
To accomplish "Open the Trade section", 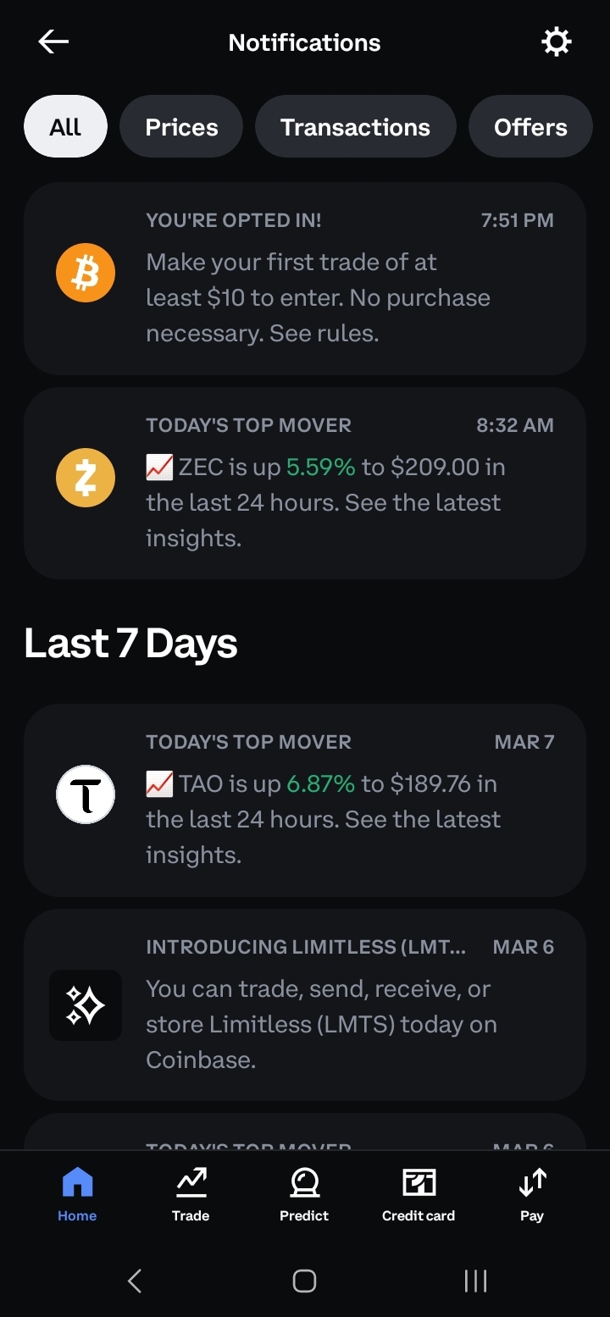I will coord(191,1194).
